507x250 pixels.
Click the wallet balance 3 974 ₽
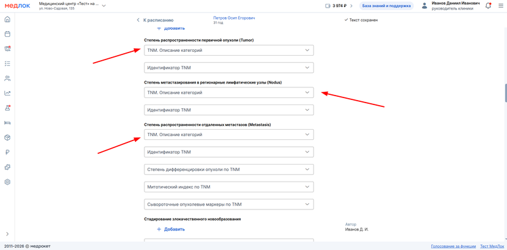tap(338, 6)
